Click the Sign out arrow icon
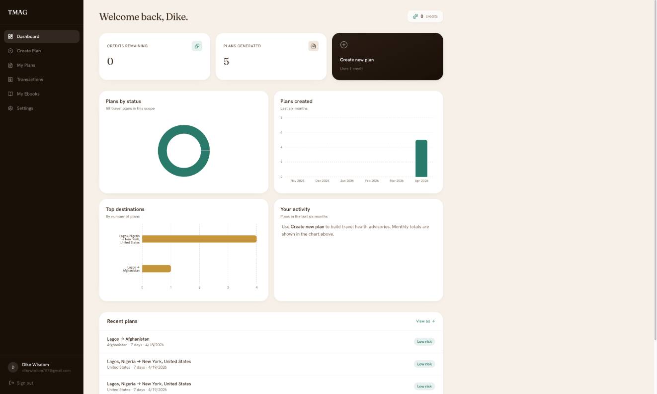657x394 pixels. 11,383
